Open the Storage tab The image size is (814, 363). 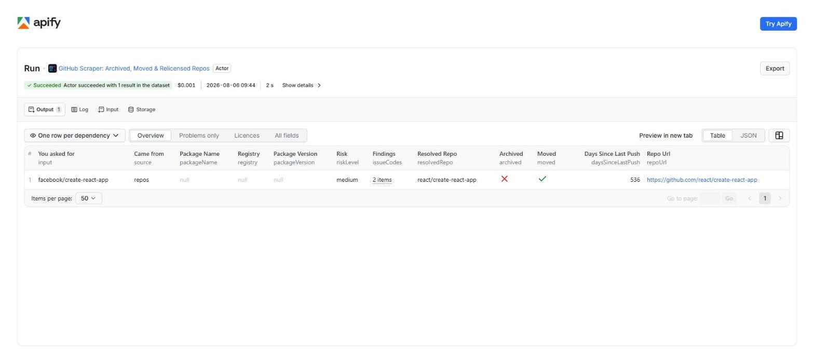tap(142, 110)
